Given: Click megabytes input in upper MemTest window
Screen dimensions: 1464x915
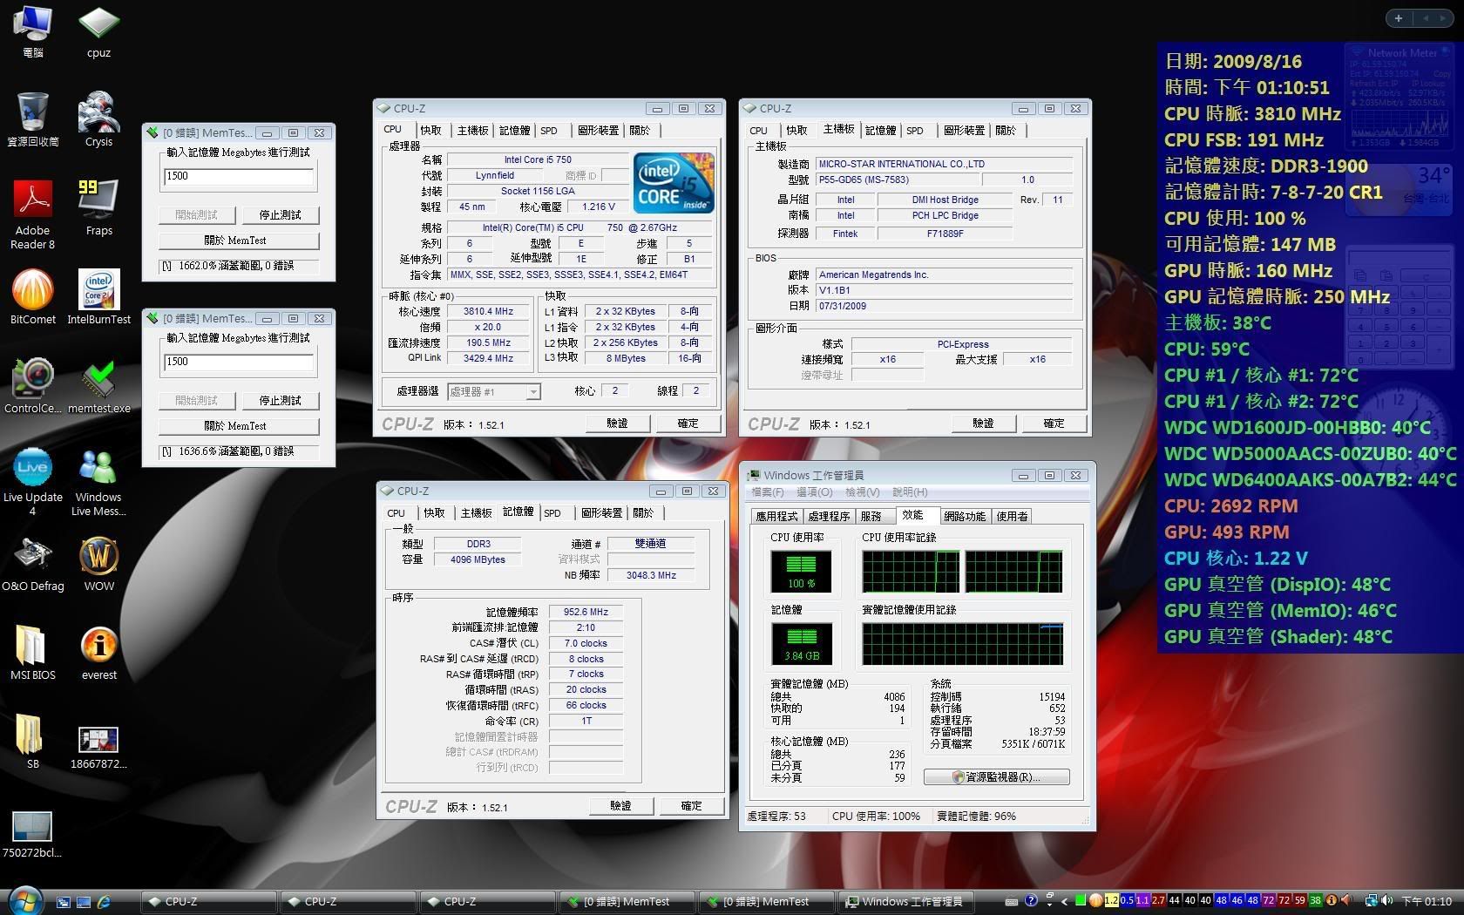Looking at the screenshot, I should point(238,177).
